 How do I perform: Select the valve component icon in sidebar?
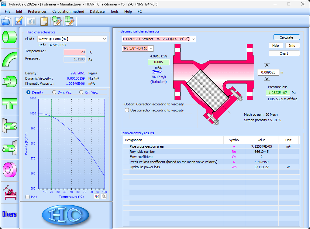tap(10, 192)
